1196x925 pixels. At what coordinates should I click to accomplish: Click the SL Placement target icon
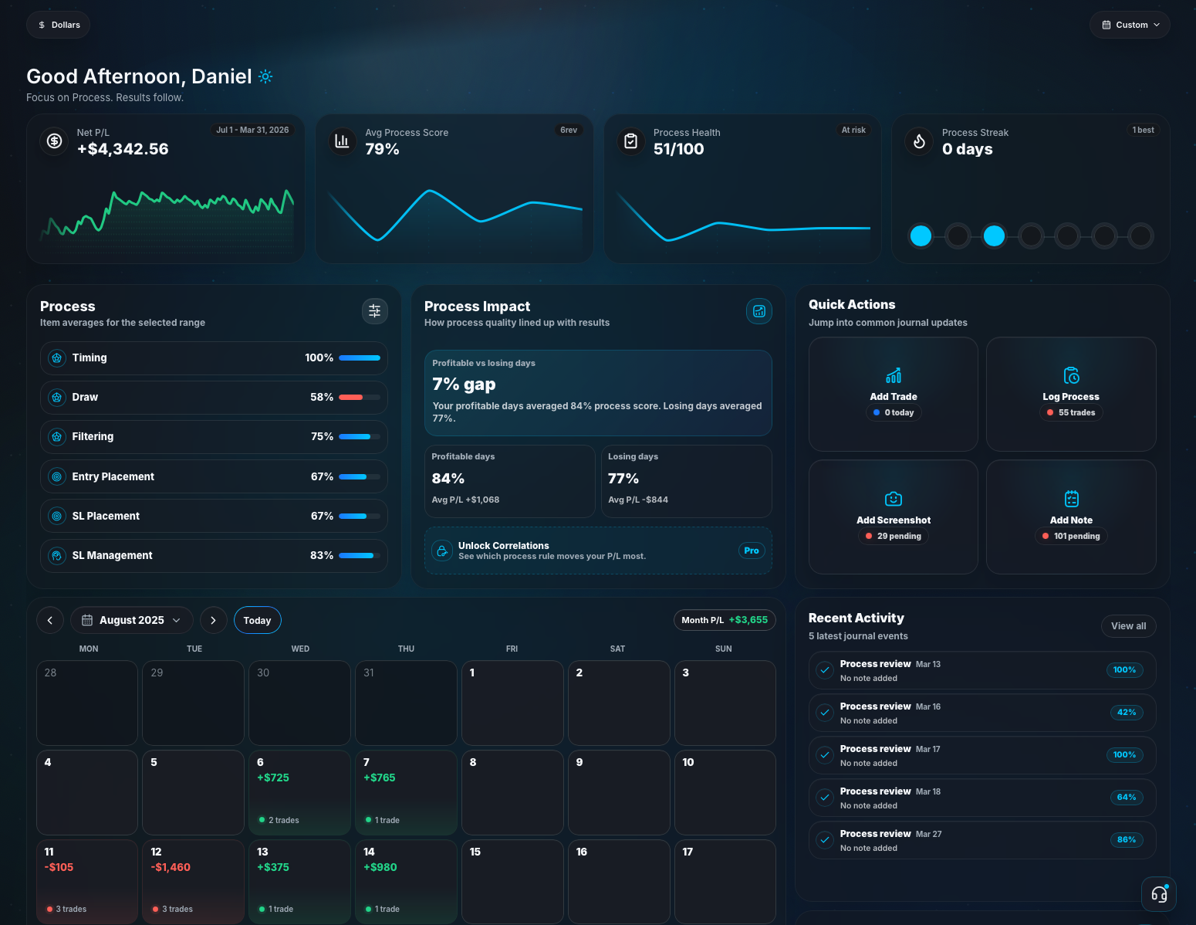tap(57, 517)
